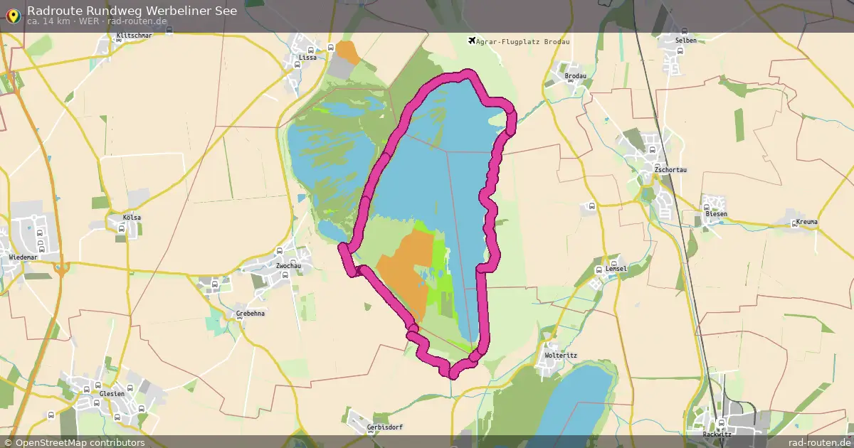Viewport: 854px width, 448px height.
Task: Select the Wolteritz town label
Action: click(562, 354)
